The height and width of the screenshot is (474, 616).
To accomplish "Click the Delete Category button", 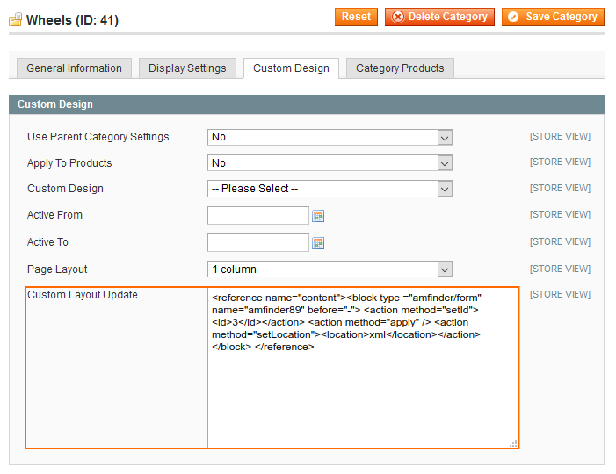I will click(439, 17).
